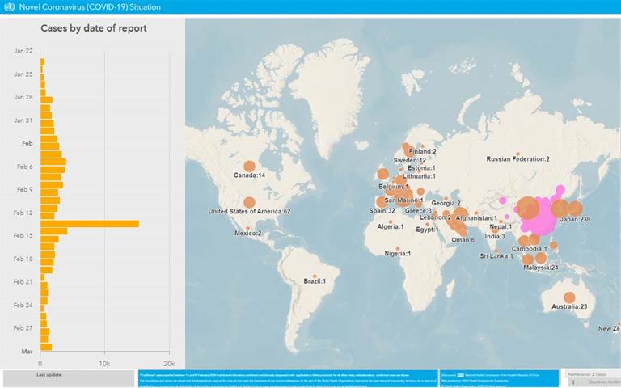
Task: Select the Nigeria case dot
Action: (396, 247)
